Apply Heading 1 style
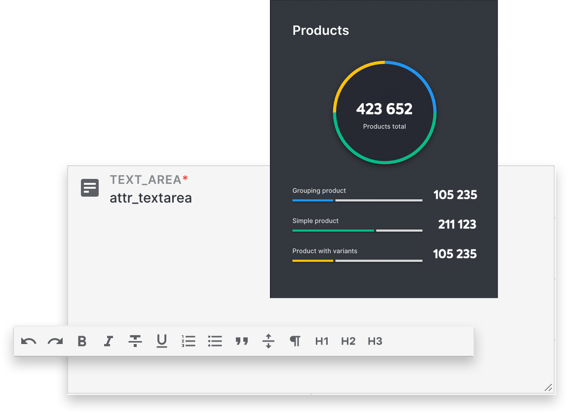The height and width of the screenshot is (415, 569). pyautogui.click(x=322, y=341)
